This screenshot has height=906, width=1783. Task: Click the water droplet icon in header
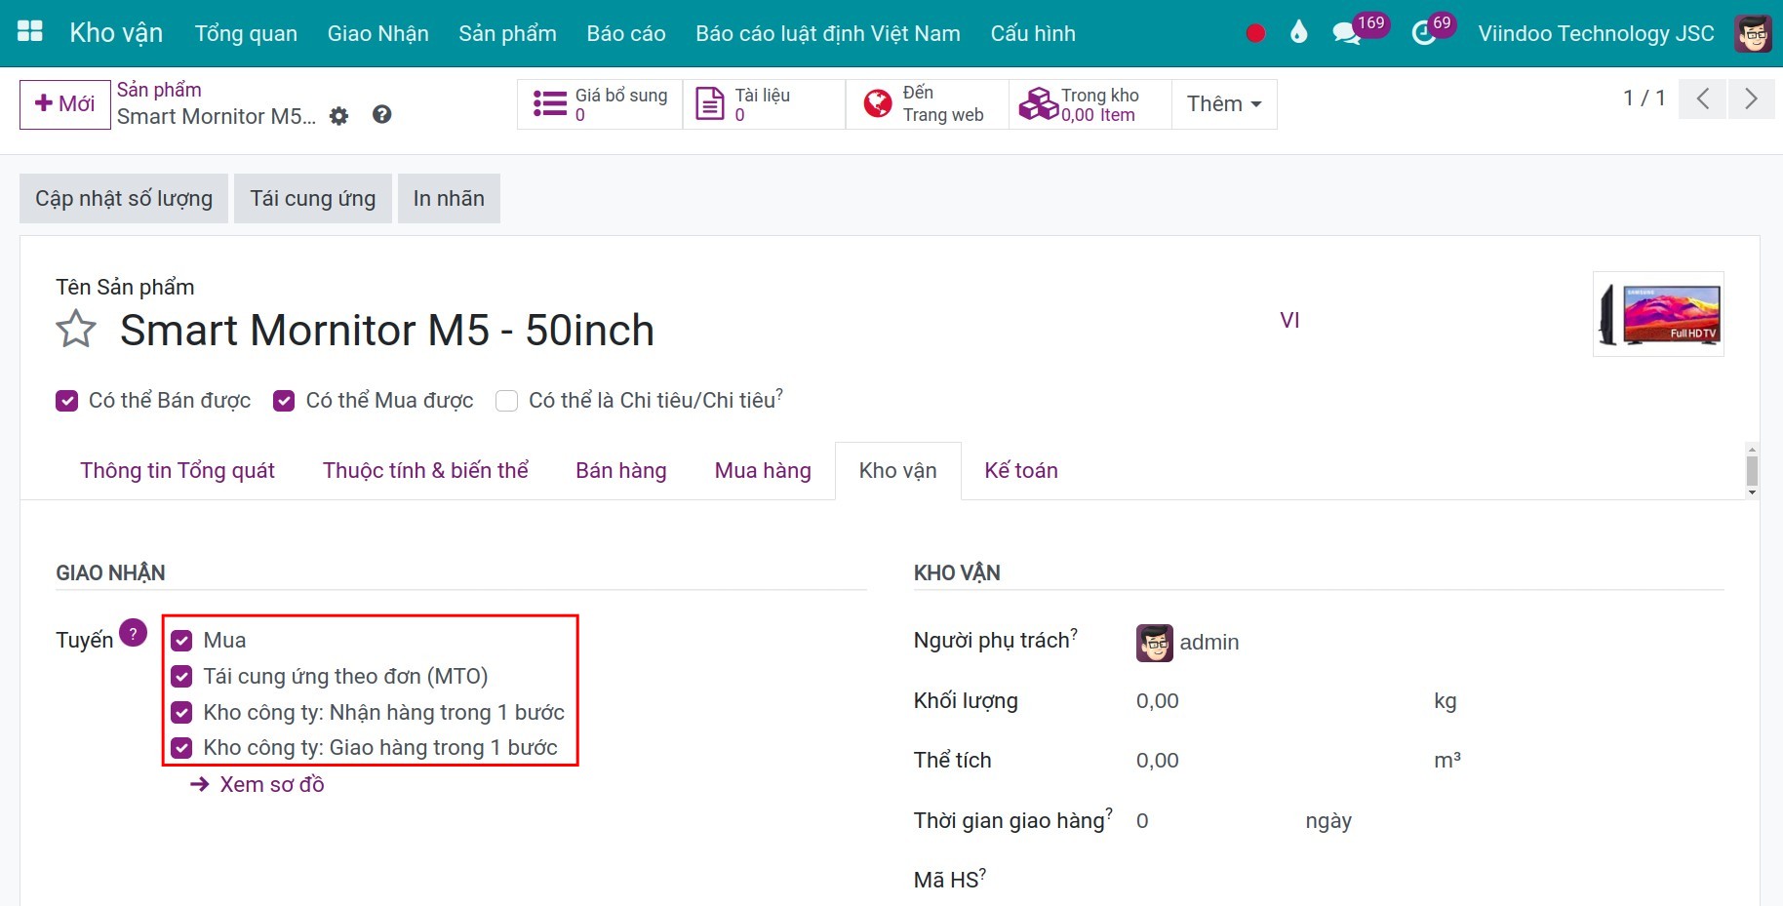click(x=1298, y=33)
